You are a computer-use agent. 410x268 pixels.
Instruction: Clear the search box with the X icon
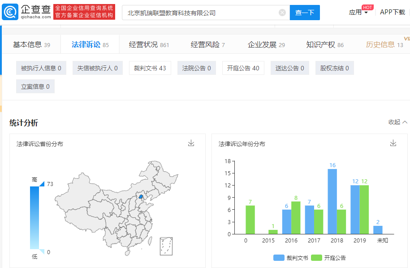click(282, 13)
